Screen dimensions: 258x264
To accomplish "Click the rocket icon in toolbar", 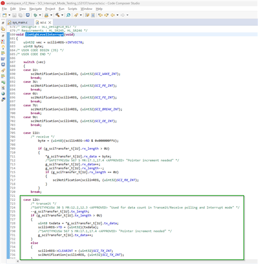I will tap(76, 15).
